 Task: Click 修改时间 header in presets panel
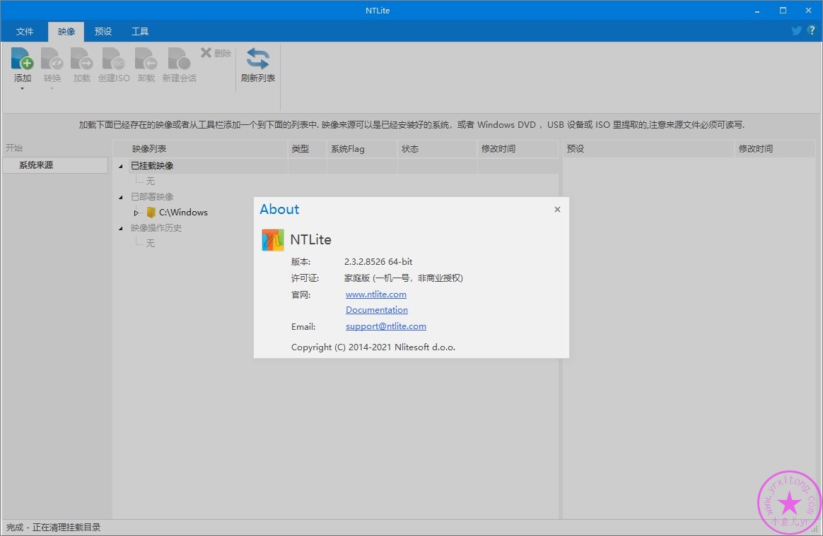pyautogui.click(x=775, y=149)
